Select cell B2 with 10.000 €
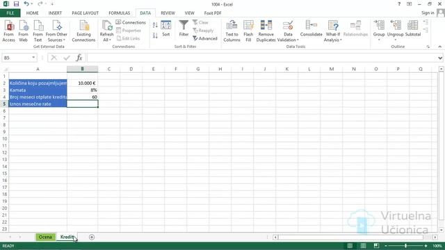Image resolution: width=445 pixels, height=250 pixels. (82, 83)
